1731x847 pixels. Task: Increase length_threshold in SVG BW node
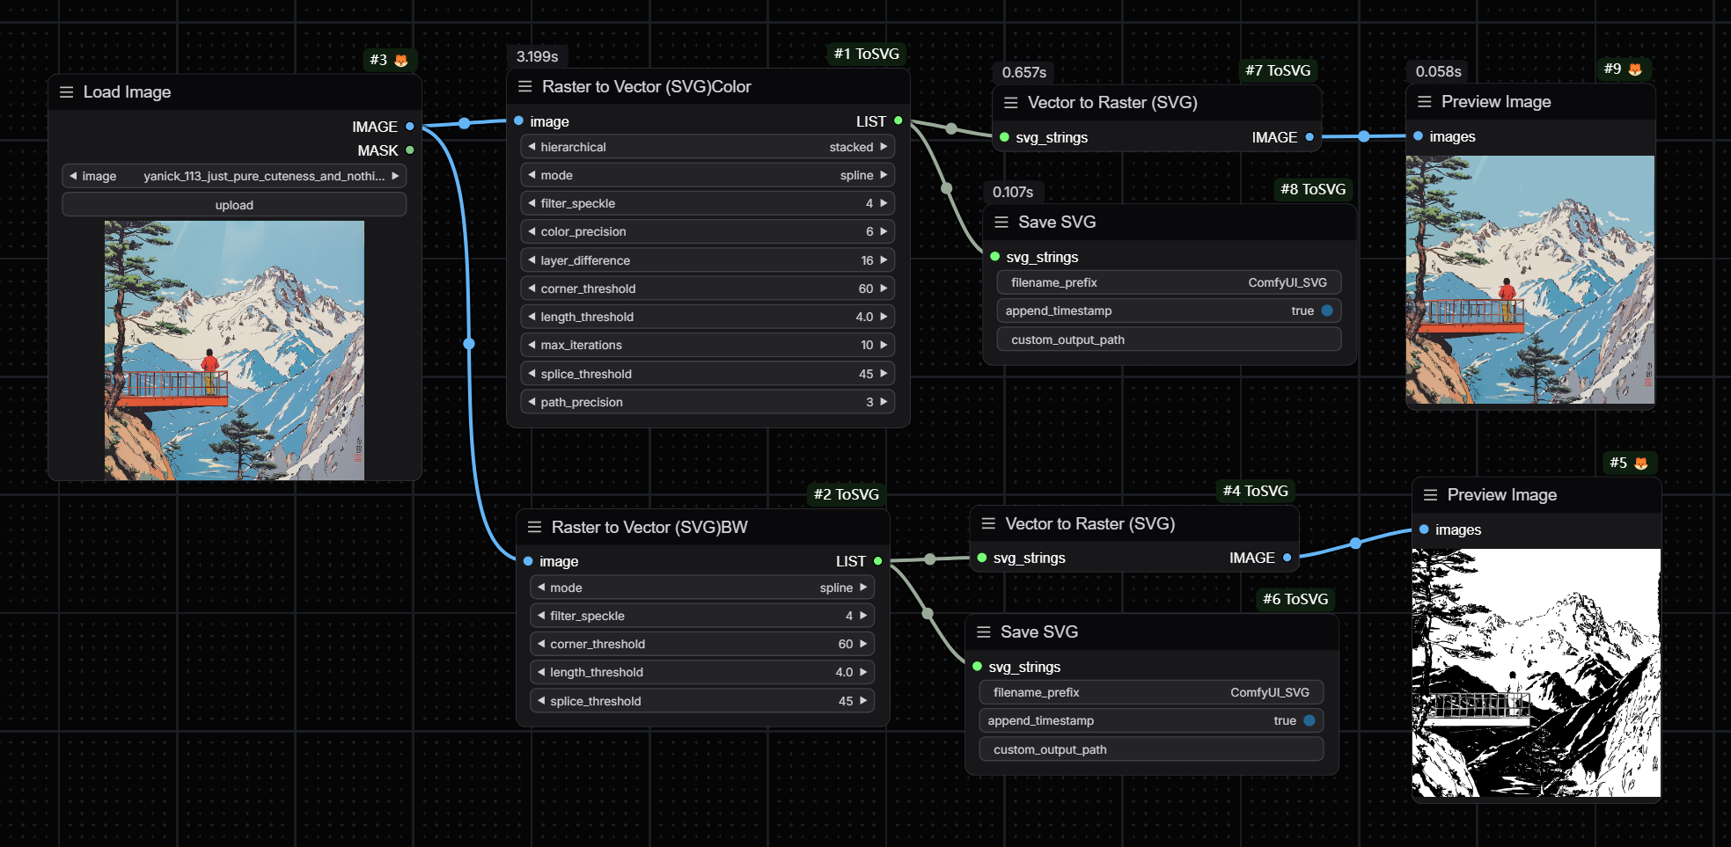pos(863,672)
